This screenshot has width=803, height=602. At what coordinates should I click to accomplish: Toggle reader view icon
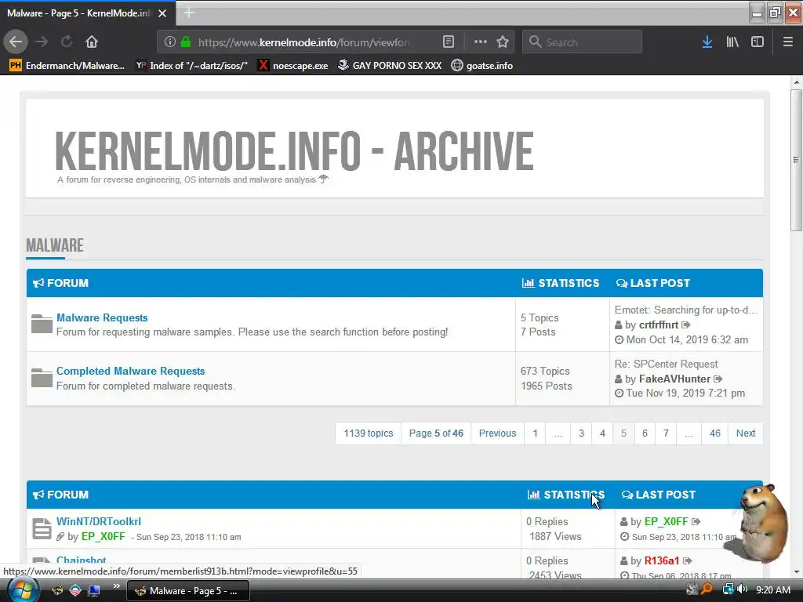(448, 42)
